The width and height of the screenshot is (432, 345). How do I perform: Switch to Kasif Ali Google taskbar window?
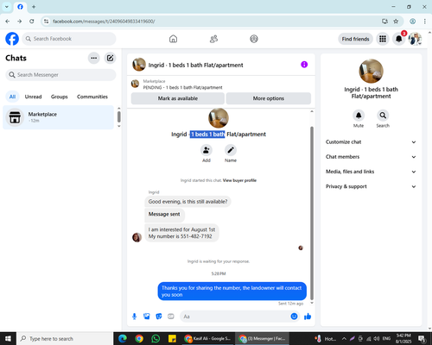[208, 339]
